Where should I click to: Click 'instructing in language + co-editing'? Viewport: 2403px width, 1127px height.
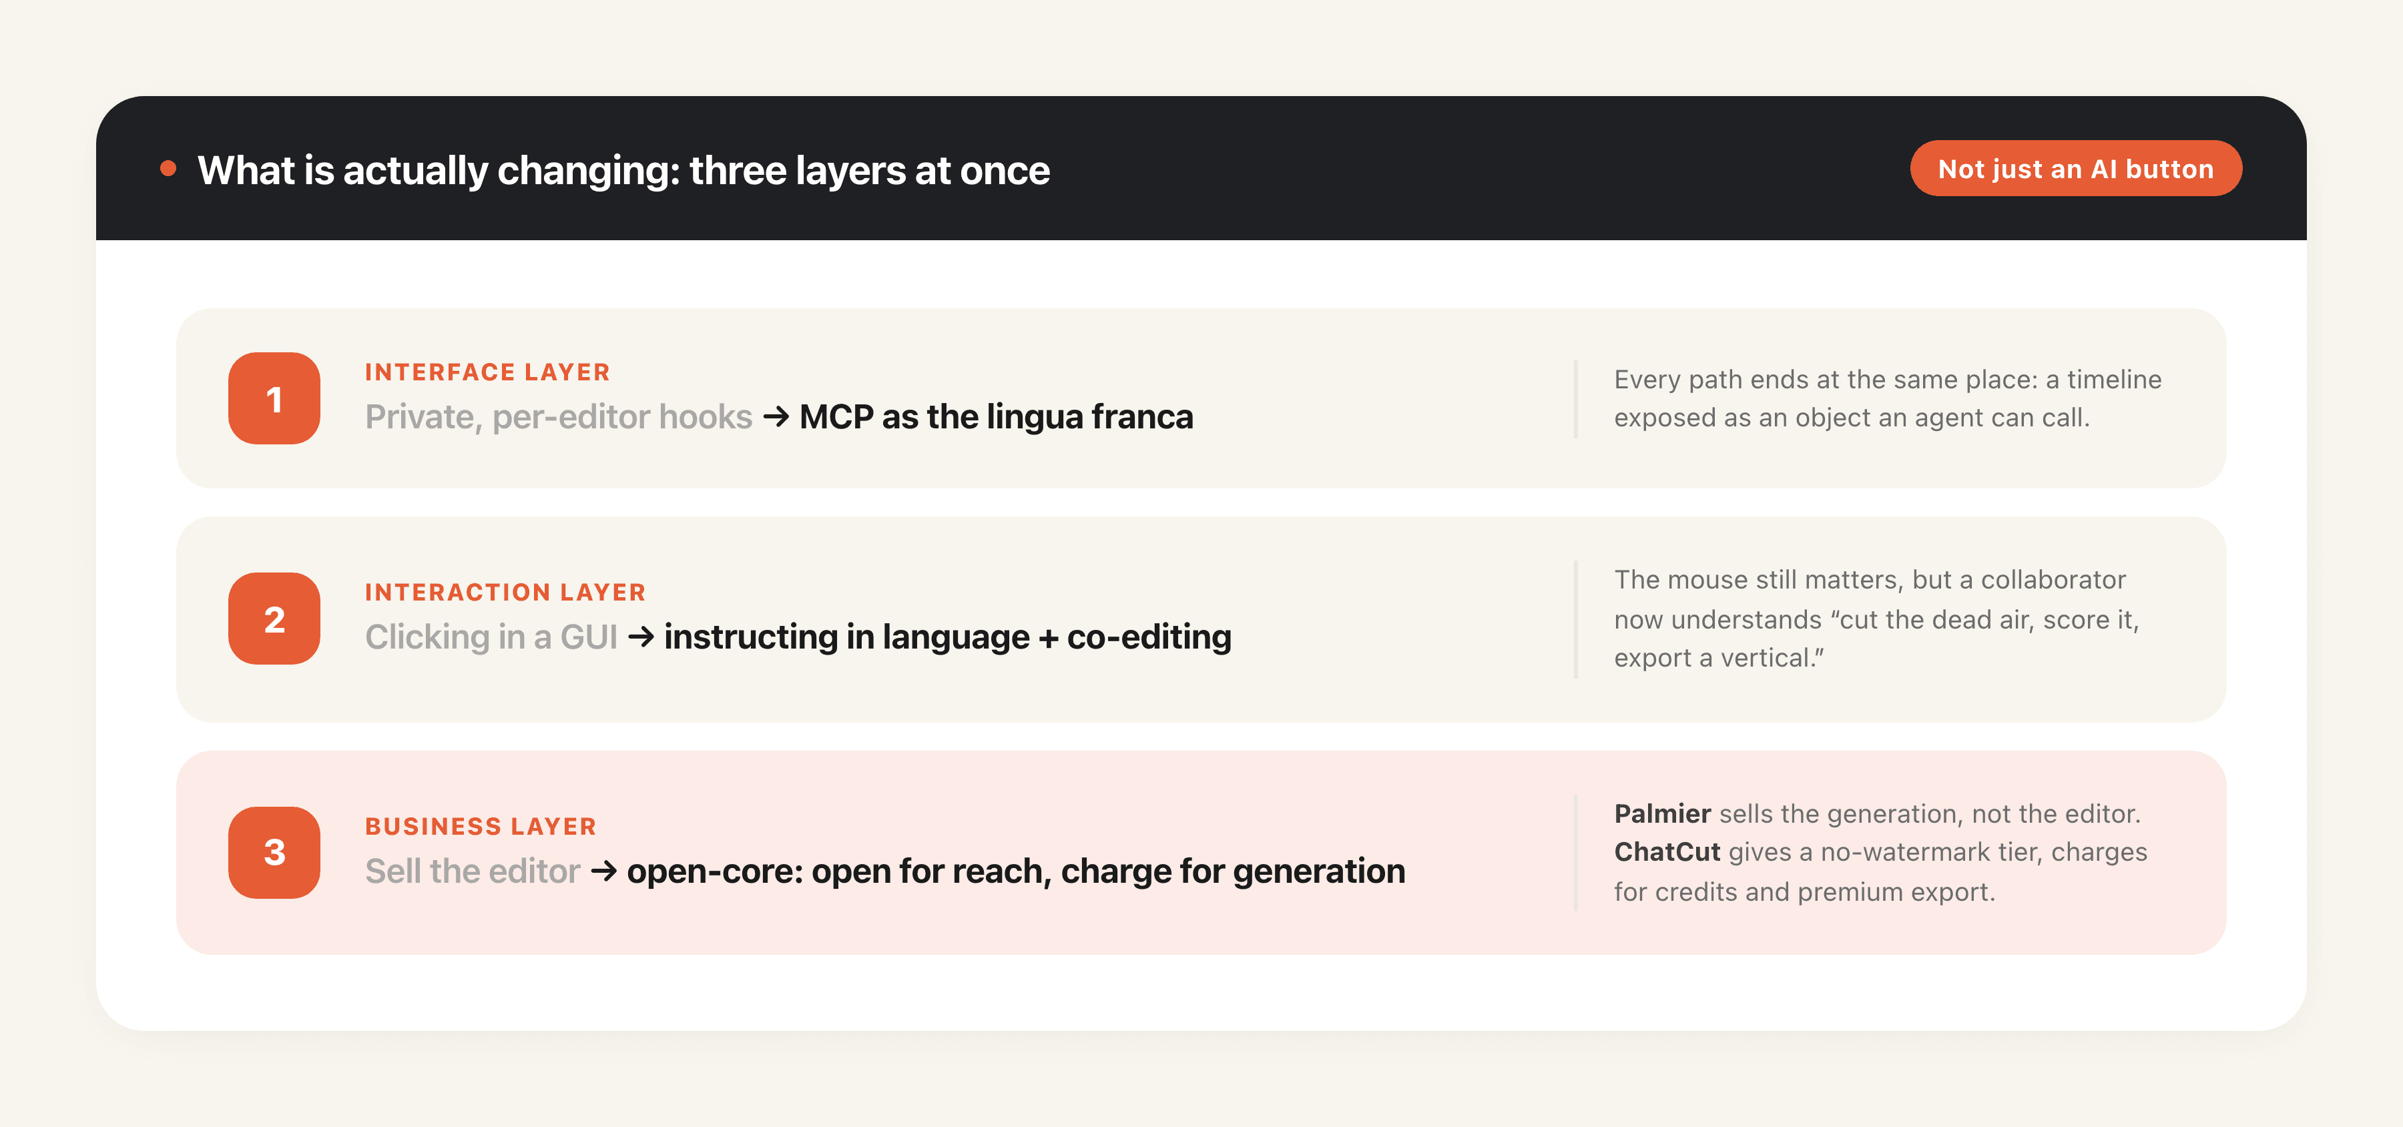coord(948,637)
